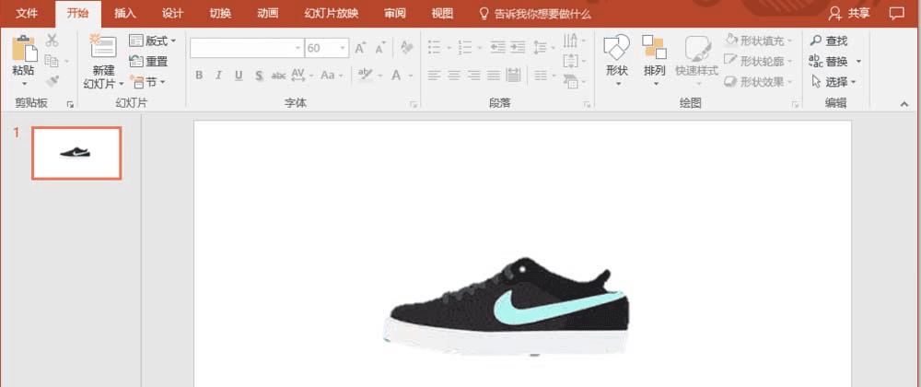The width and height of the screenshot is (921, 387).
Task: Toggle justify text alignment
Action: [x=494, y=76]
